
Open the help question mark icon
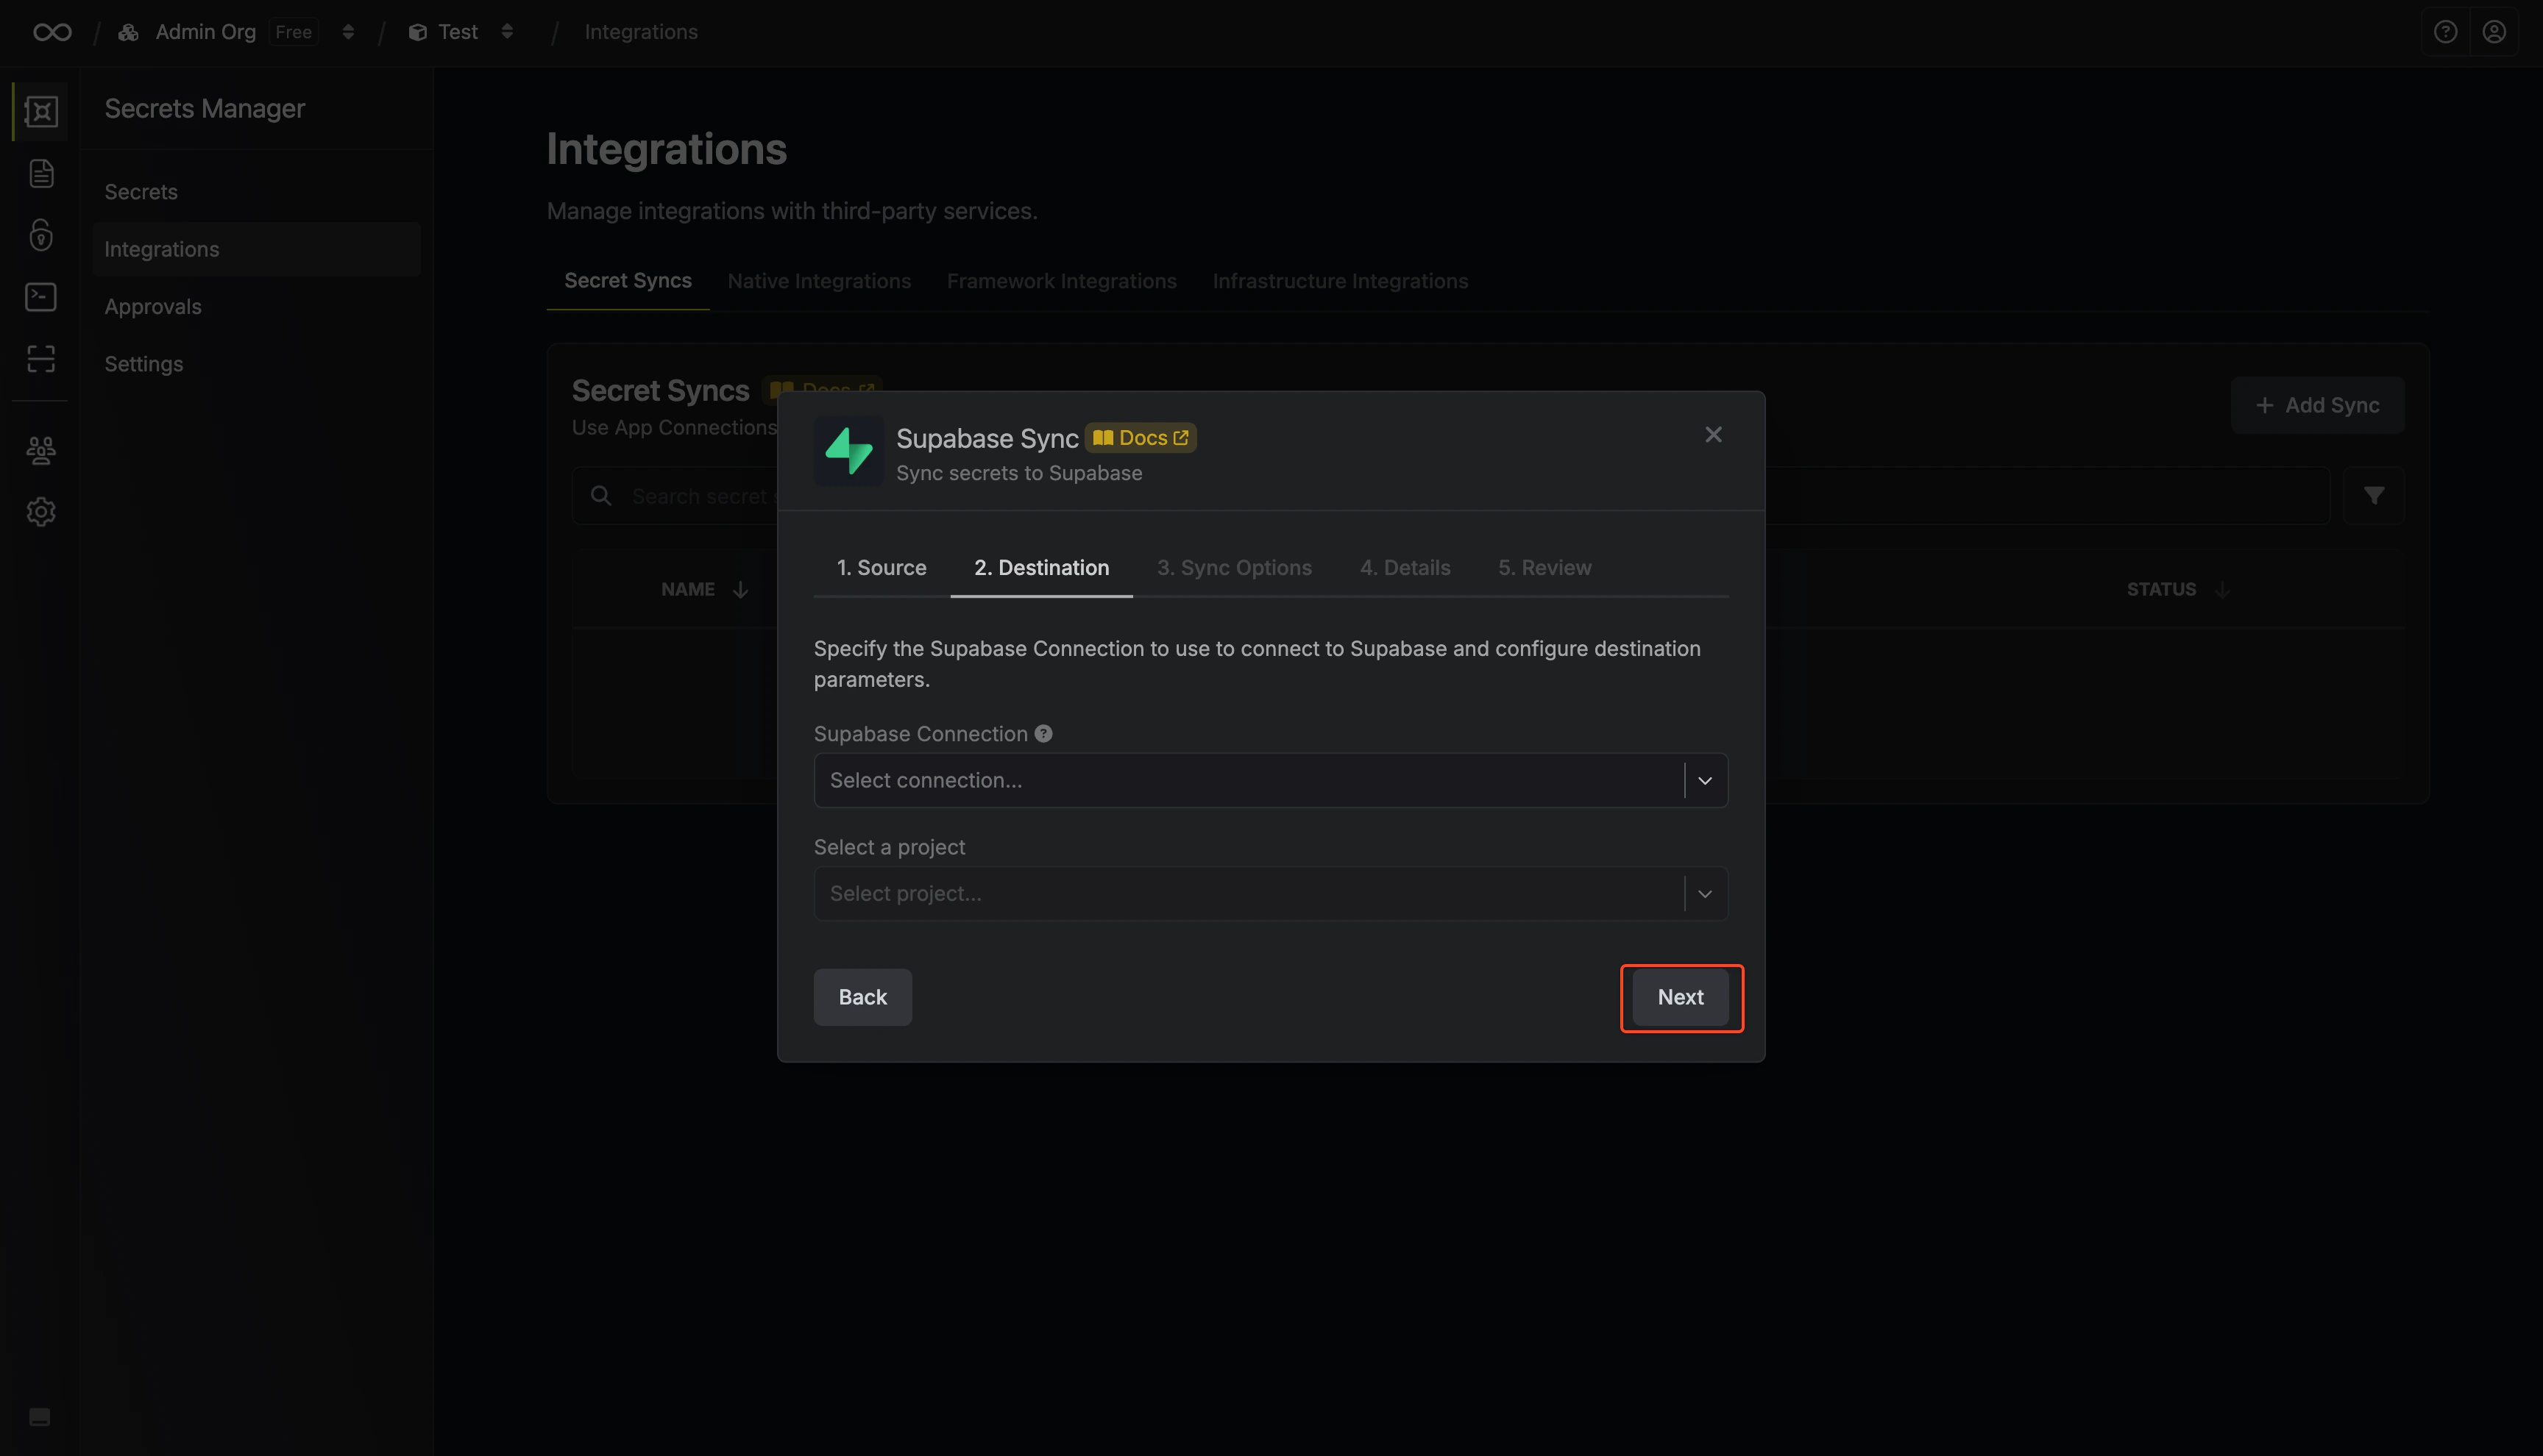[x=2445, y=32]
